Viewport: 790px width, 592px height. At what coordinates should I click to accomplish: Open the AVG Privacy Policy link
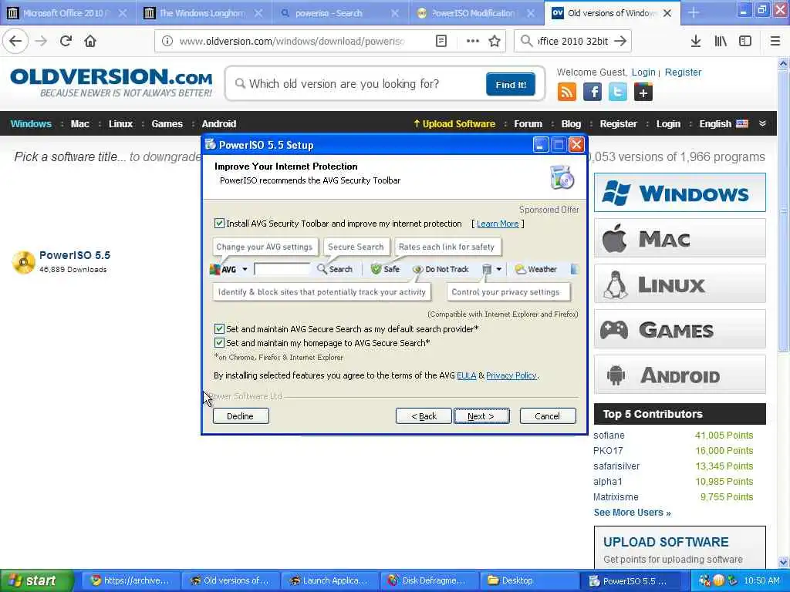(511, 375)
